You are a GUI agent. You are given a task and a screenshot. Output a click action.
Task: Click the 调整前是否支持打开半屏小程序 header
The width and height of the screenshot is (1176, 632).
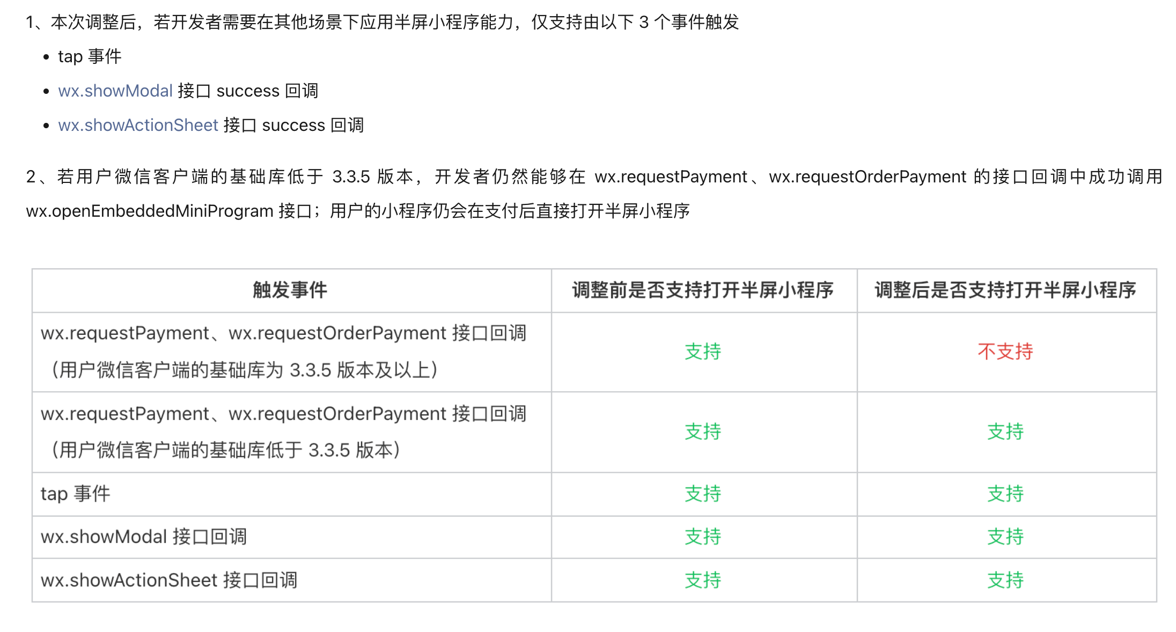pyautogui.click(x=703, y=290)
